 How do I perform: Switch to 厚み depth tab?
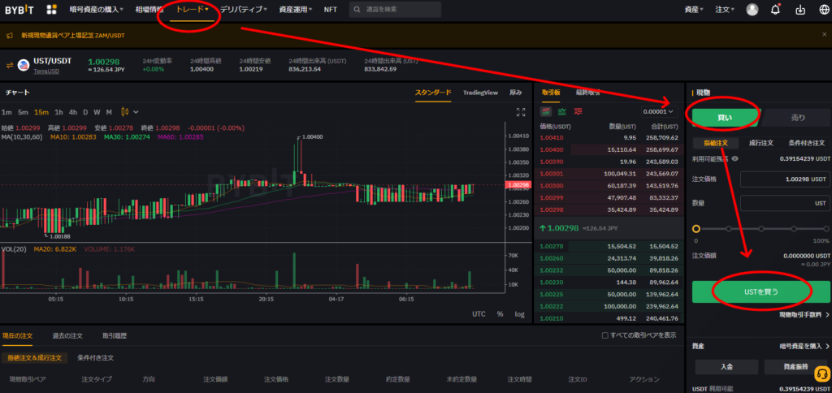click(516, 93)
